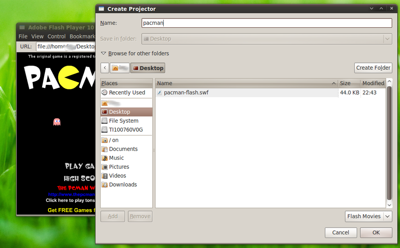The width and height of the screenshot is (400, 248).
Task: Click the file list vertical scrollbar
Action: [389, 143]
